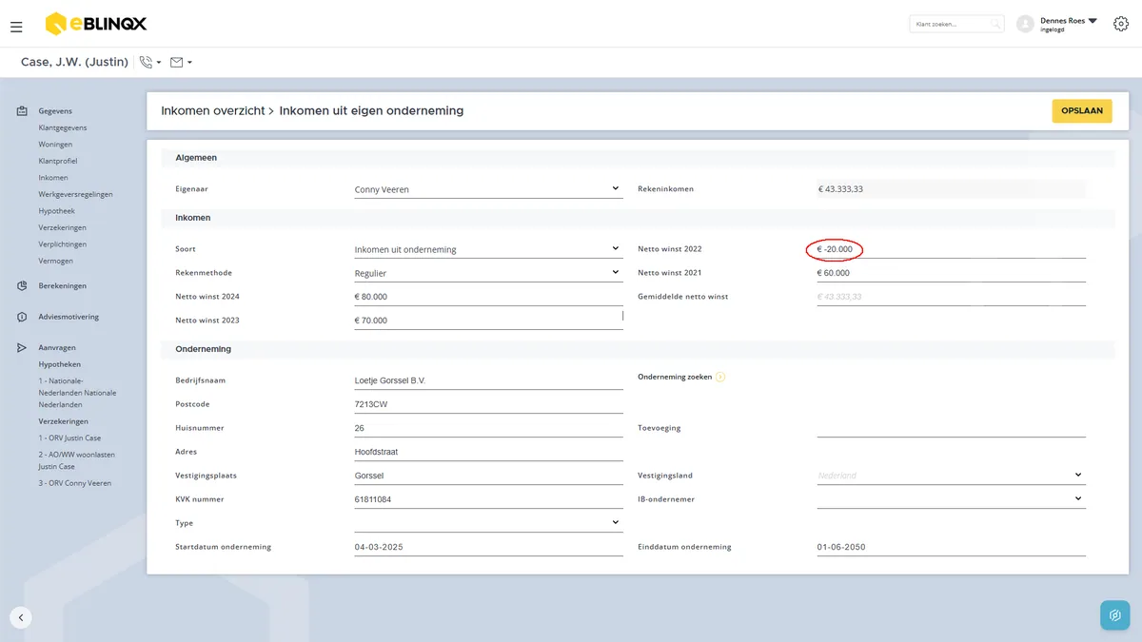The image size is (1142, 642).
Task: Click the Netto winst 2024 field
Action: [x=488, y=297]
